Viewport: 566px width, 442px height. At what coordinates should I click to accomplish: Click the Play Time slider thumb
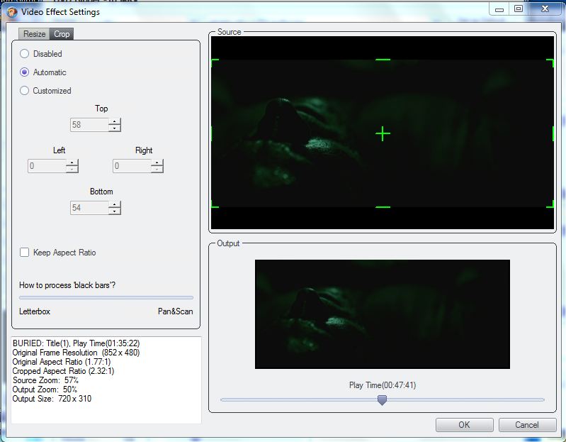[x=382, y=399]
